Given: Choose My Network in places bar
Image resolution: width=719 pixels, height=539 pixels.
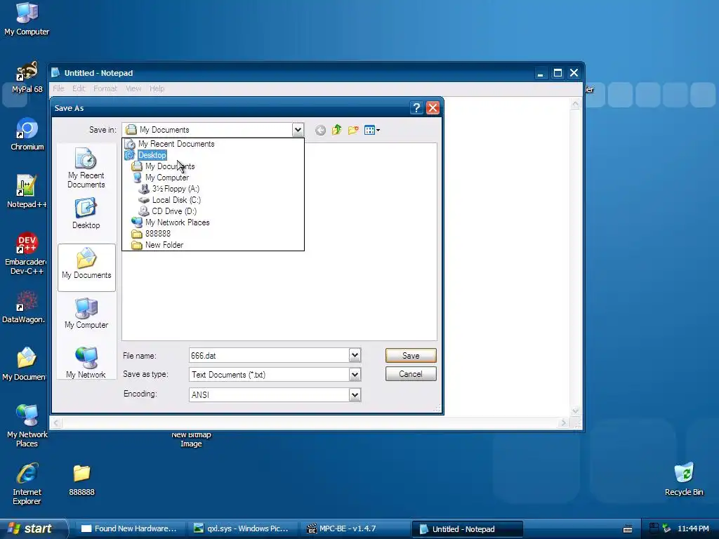Looking at the screenshot, I should 86,363.
